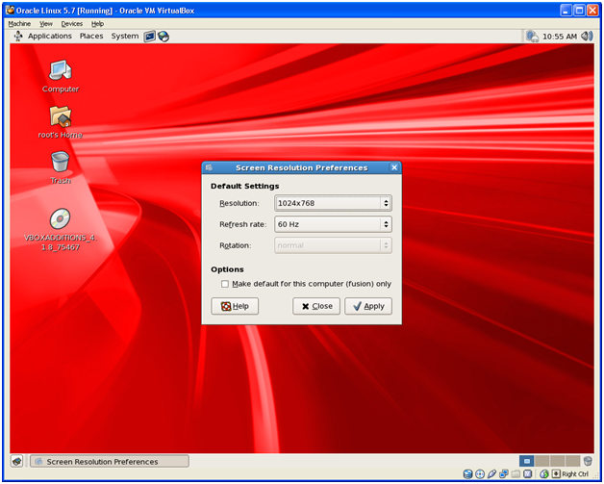Open the GNOME System menu
604x484 pixels.
125,37
